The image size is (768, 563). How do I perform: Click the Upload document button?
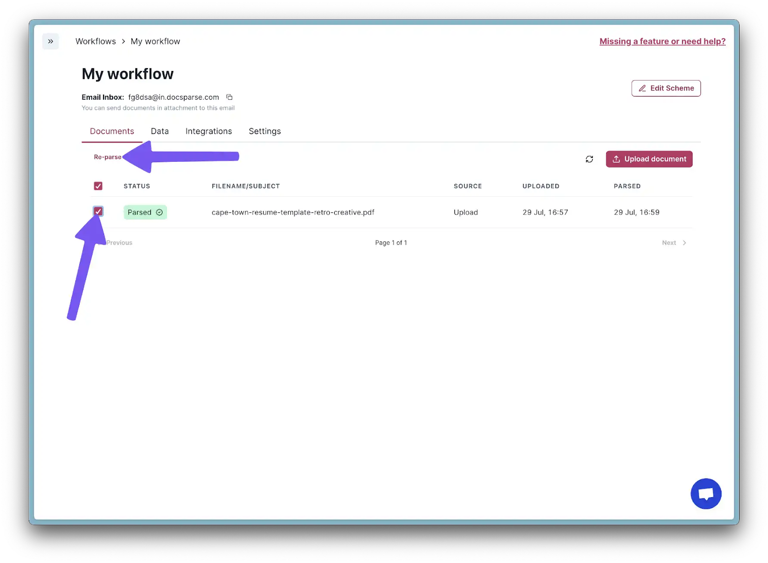[649, 159]
